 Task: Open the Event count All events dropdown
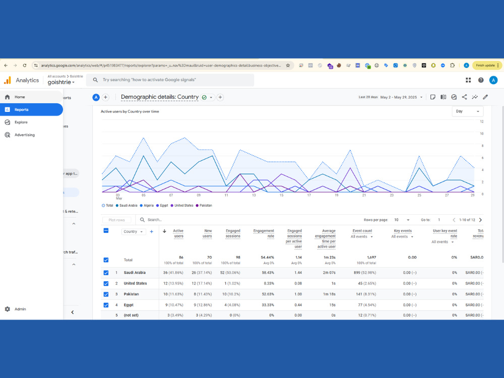[x=361, y=236]
